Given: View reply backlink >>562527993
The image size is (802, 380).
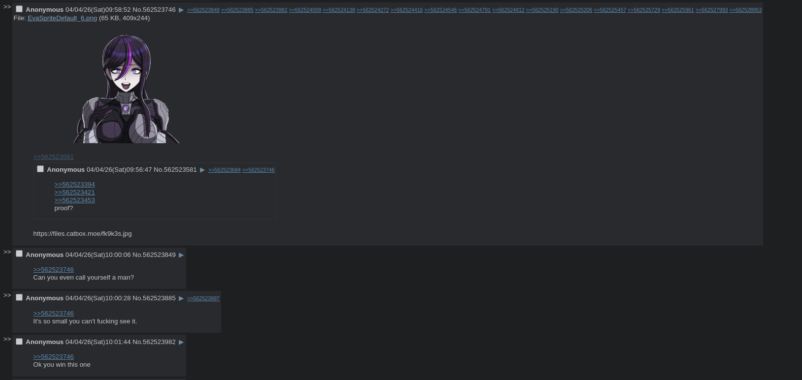Looking at the screenshot, I should pos(711,10).
